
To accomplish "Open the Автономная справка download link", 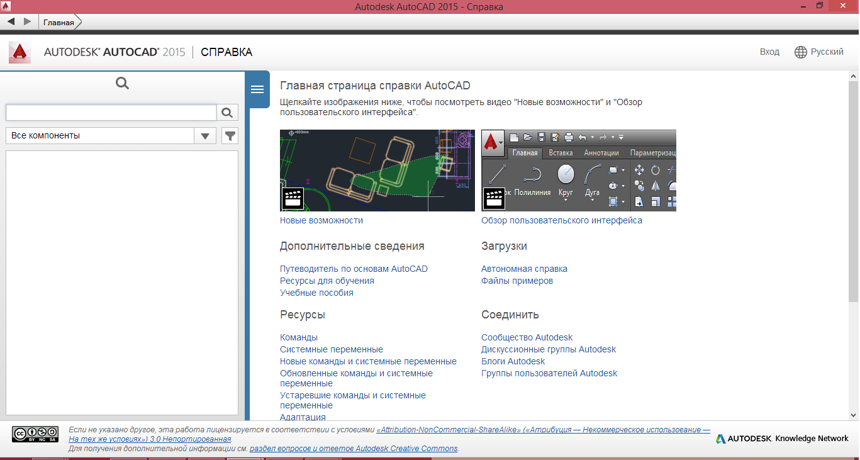I will click(x=524, y=269).
